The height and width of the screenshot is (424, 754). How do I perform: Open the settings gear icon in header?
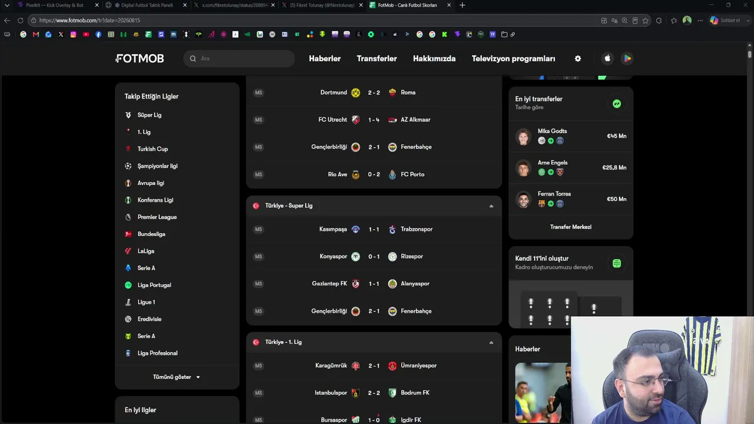[578, 58]
